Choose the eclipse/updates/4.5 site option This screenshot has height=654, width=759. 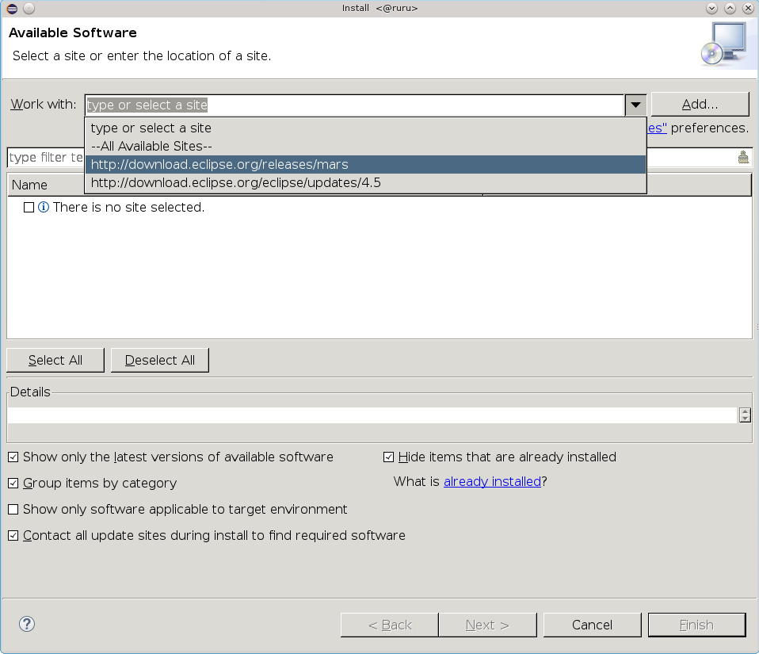[236, 183]
